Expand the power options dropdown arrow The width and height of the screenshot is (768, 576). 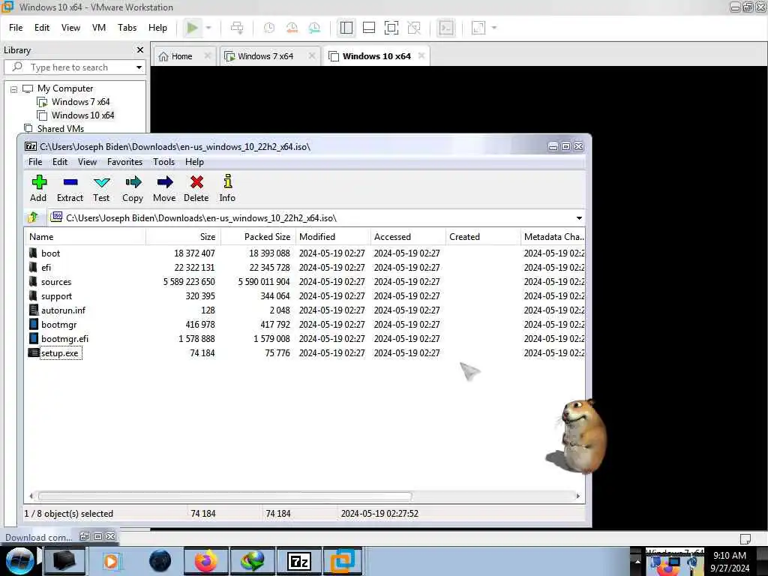208,28
